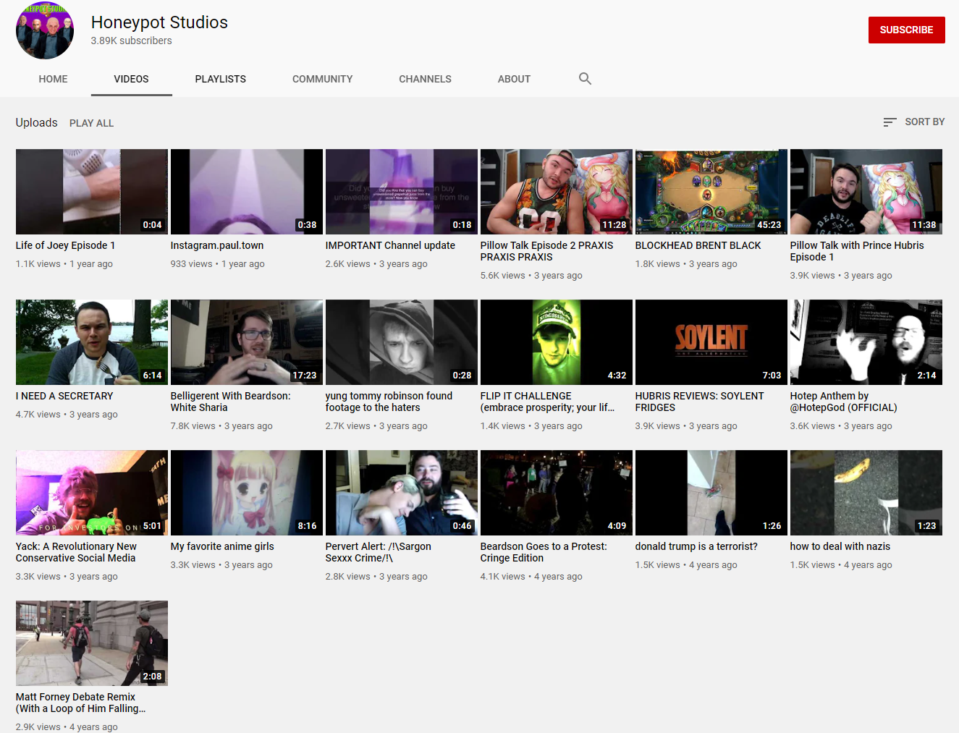This screenshot has width=959, height=733.
Task: Open the FLIP IT CHALLENGE thumbnail
Action: [557, 342]
